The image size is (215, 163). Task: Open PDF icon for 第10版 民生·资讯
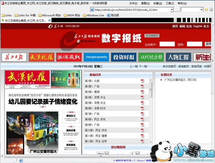point(143,130)
